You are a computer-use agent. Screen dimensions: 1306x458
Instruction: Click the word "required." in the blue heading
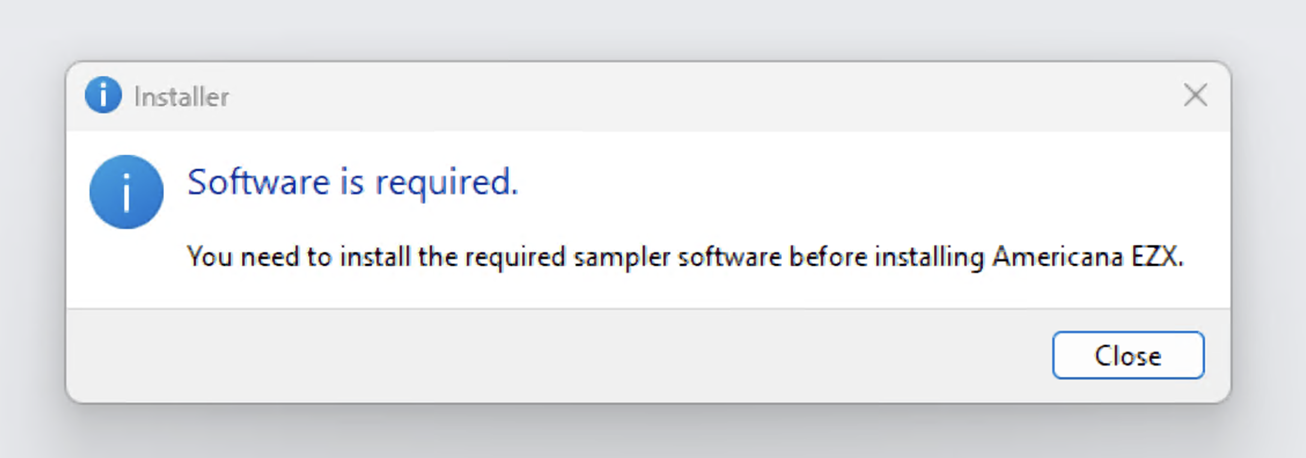click(x=446, y=182)
